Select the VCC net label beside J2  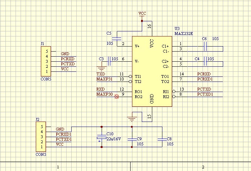pos(60,144)
